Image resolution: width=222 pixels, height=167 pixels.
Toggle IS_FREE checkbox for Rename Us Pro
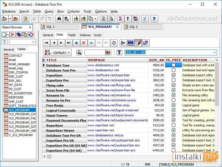pyautogui.click(x=173, y=100)
